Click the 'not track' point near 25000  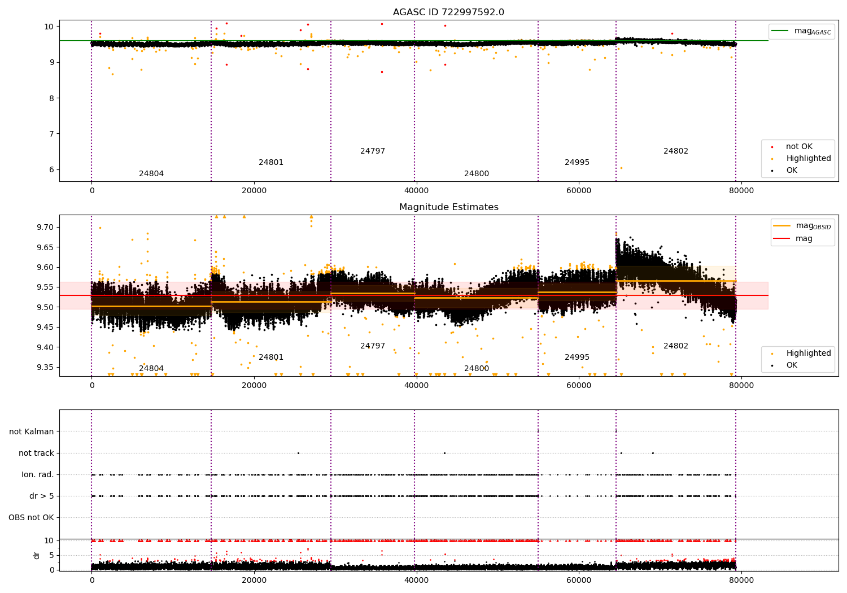point(298,453)
